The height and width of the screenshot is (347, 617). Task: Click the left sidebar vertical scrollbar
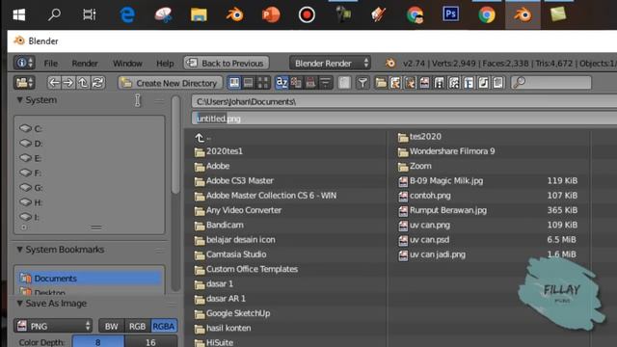tap(175, 146)
